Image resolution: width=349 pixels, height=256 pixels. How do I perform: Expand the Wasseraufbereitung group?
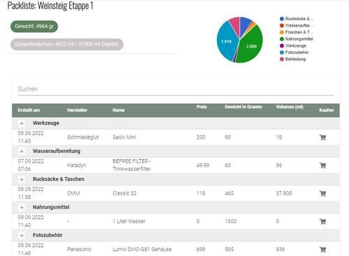[x=22, y=151]
